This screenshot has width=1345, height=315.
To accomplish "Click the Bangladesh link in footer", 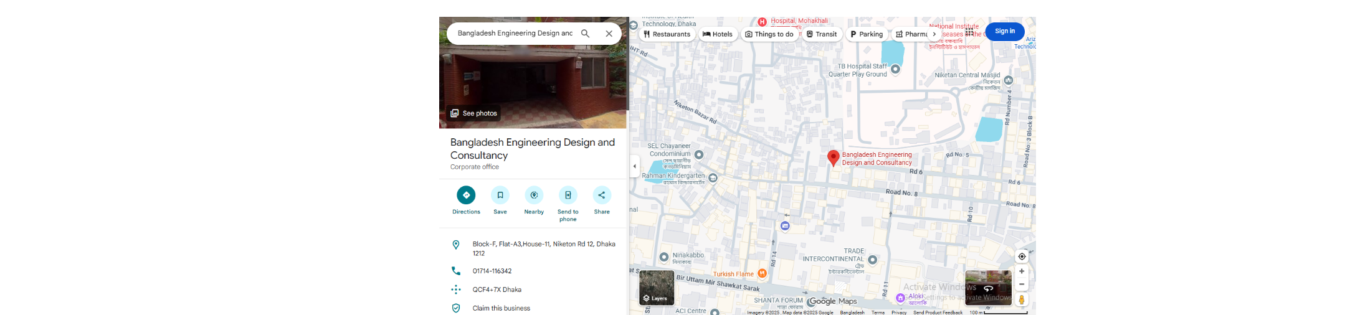I will 852,313.
